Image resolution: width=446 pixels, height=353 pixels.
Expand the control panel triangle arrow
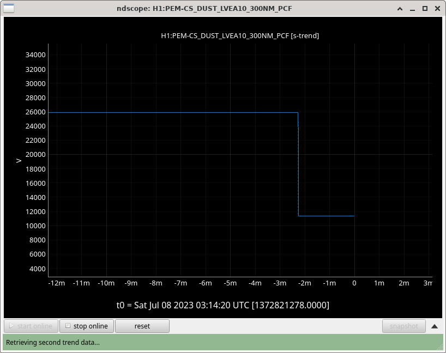[x=435, y=326]
